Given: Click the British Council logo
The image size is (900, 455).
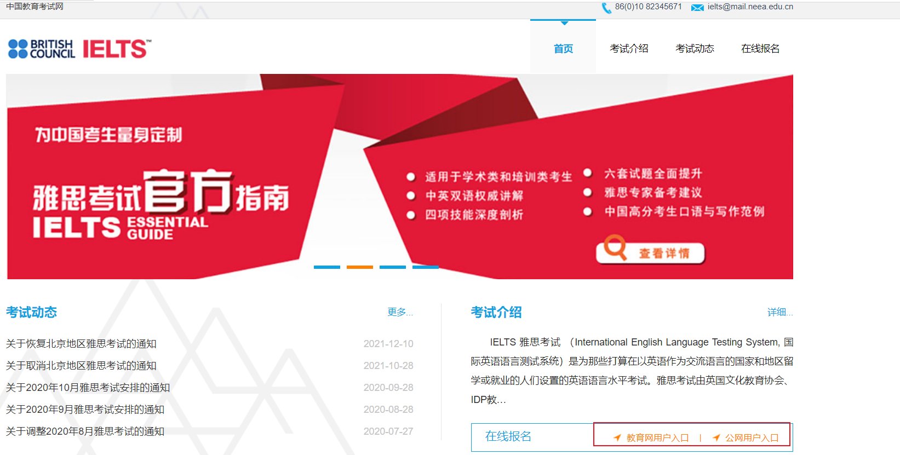Looking at the screenshot, I should click(x=41, y=49).
